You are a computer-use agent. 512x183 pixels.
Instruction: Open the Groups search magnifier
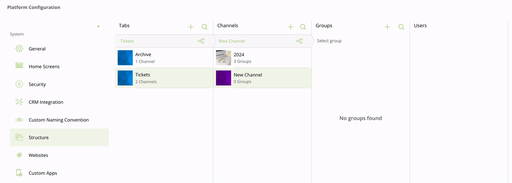(401, 27)
